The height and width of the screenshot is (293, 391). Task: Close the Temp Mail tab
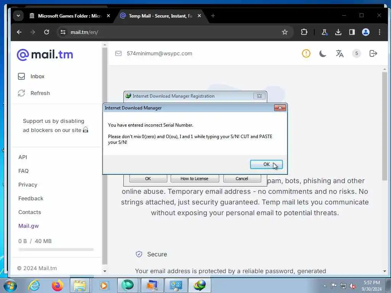pos(199,16)
